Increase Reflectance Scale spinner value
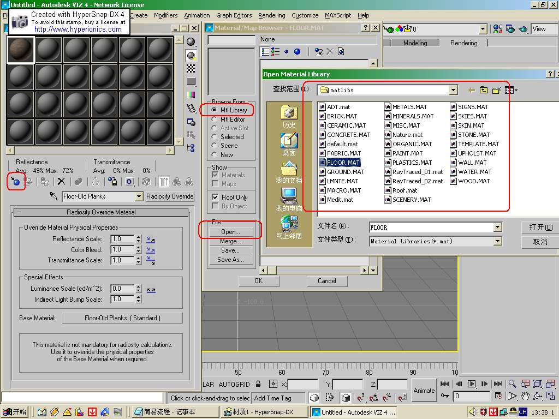This screenshot has width=559, height=419. (x=139, y=237)
